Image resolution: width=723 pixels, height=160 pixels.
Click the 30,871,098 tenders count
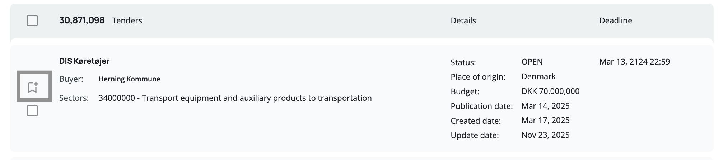(x=82, y=20)
